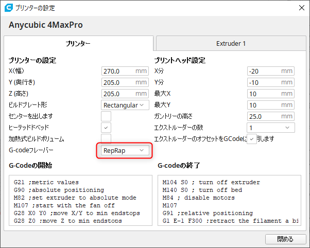The height and width of the screenshot is (248, 310).
Task: Enable the 加熱式ビルドボリューム checkbox
Action: click(x=106, y=139)
